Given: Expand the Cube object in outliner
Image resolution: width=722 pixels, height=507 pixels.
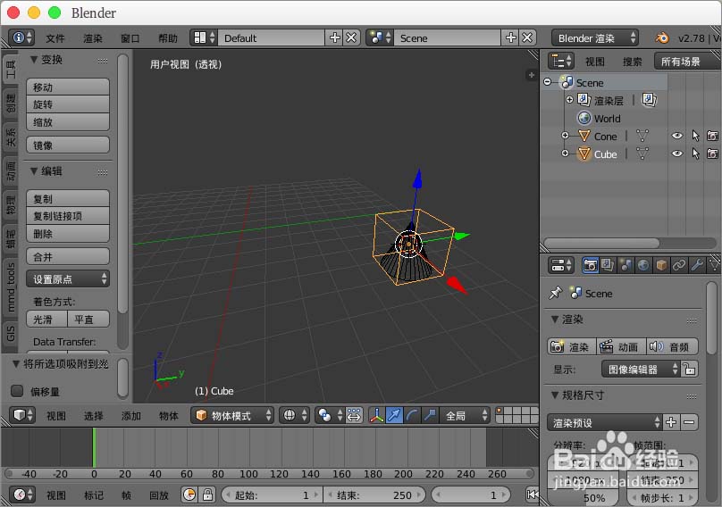Looking at the screenshot, I should (x=565, y=154).
